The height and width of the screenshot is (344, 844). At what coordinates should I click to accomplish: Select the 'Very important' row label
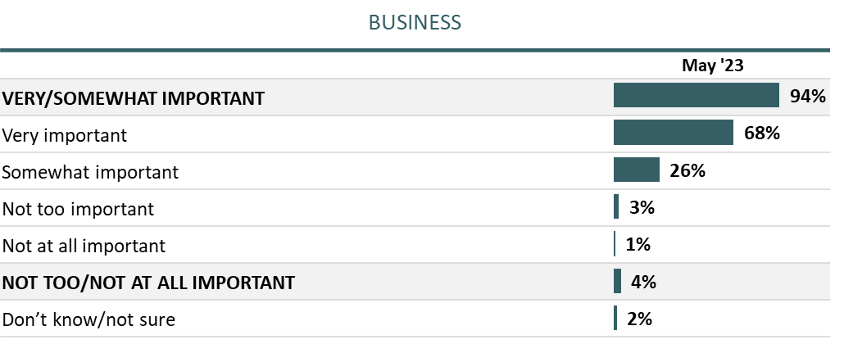pyautogui.click(x=65, y=135)
